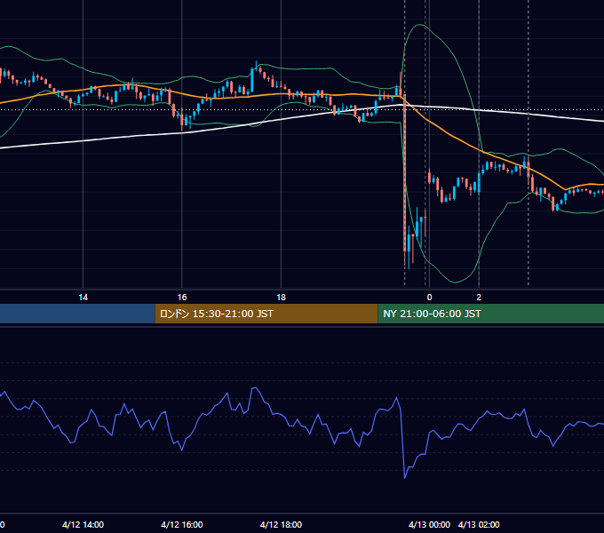Click the hour 16 axis label
604x533 pixels.
click(x=182, y=298)
